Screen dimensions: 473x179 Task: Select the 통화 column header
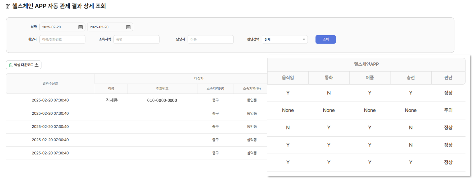point(329,78)
